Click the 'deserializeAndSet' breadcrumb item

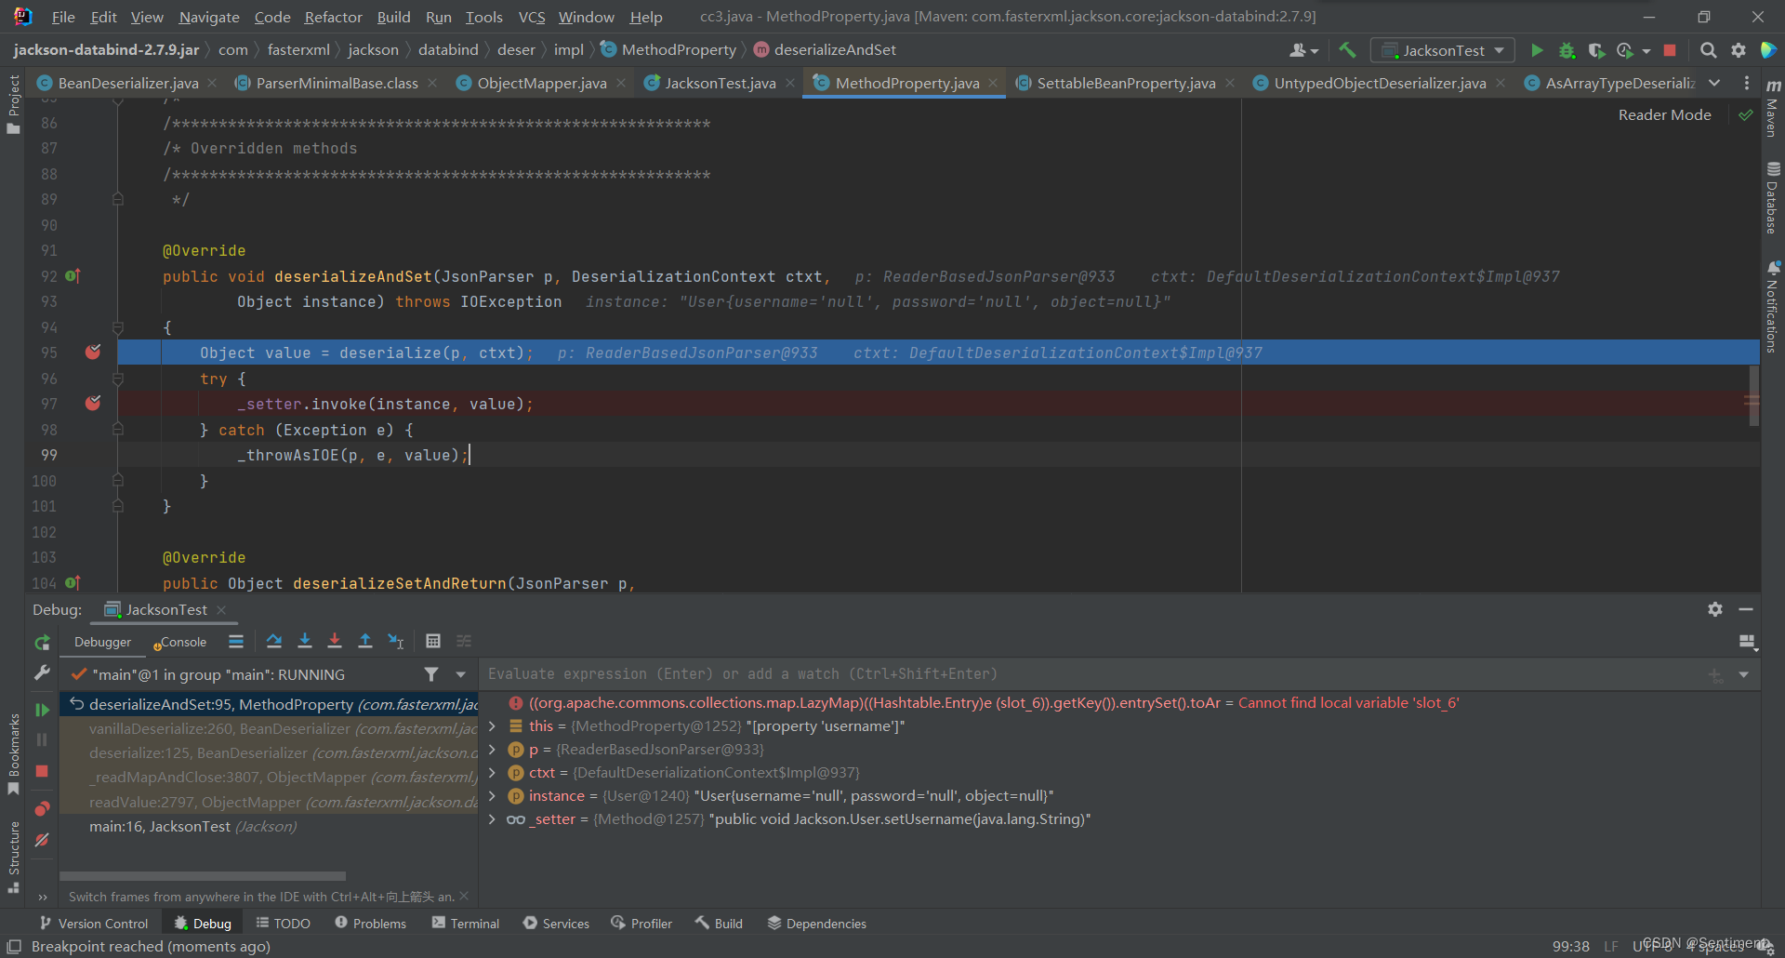point(825,49)
